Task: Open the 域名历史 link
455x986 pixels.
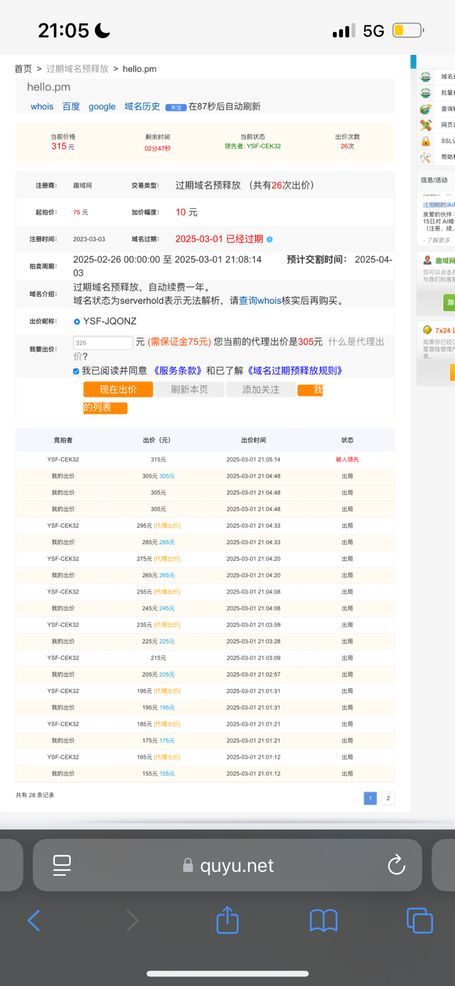Action: point(142,106)
